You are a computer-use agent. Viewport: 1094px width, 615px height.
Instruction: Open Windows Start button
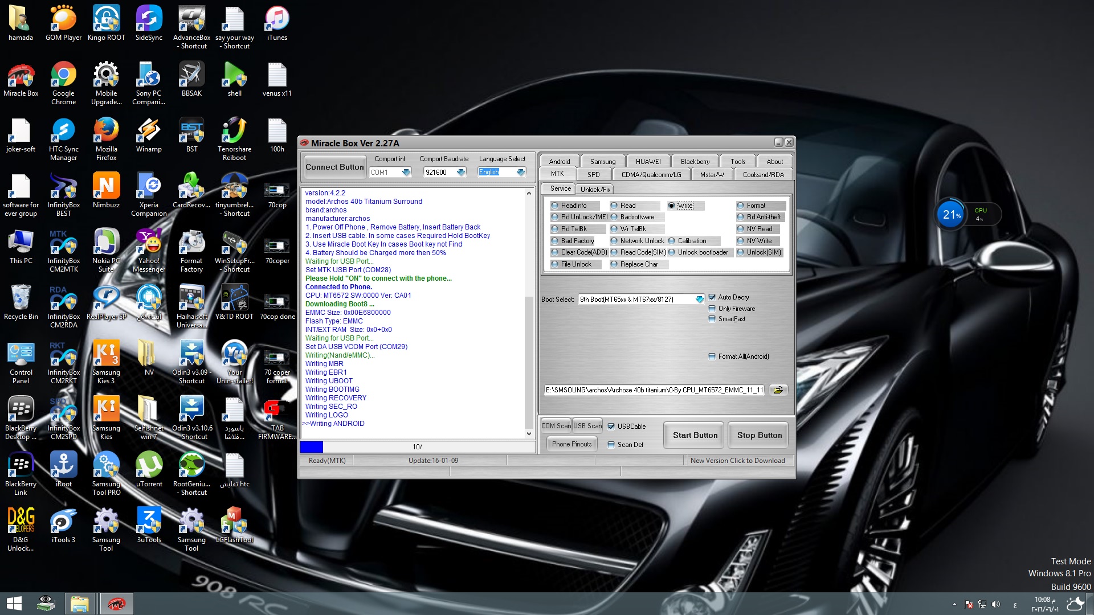[x=14, y=604]
